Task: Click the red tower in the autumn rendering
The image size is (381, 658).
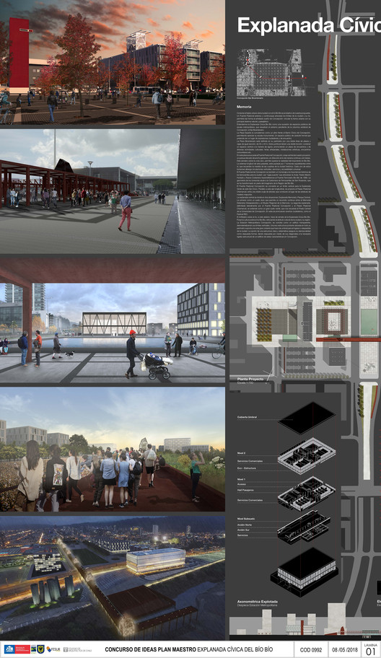Action: 19,53
